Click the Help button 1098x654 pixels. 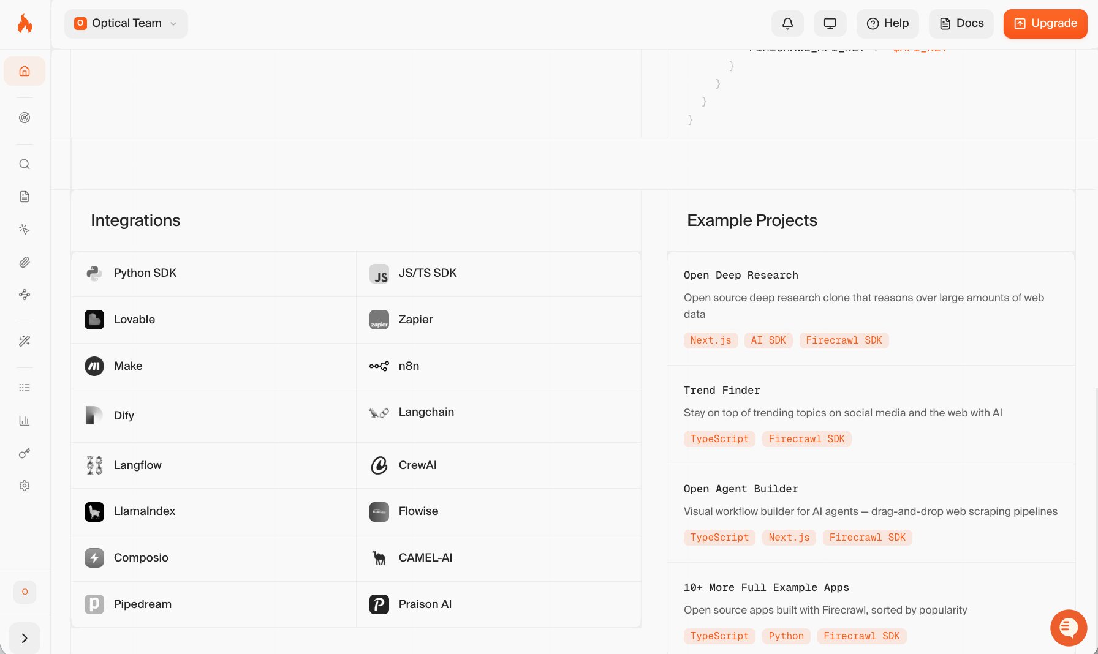click(888, 24)
